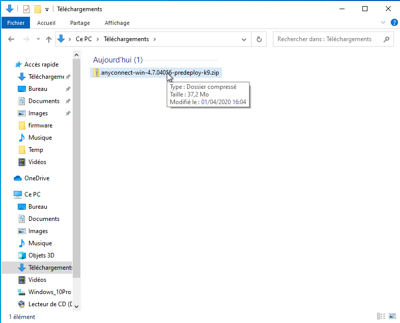Select the anyconnect predeploy zip file
The height and width of the screenshot is (323, 400).
(x=160, y=73)
